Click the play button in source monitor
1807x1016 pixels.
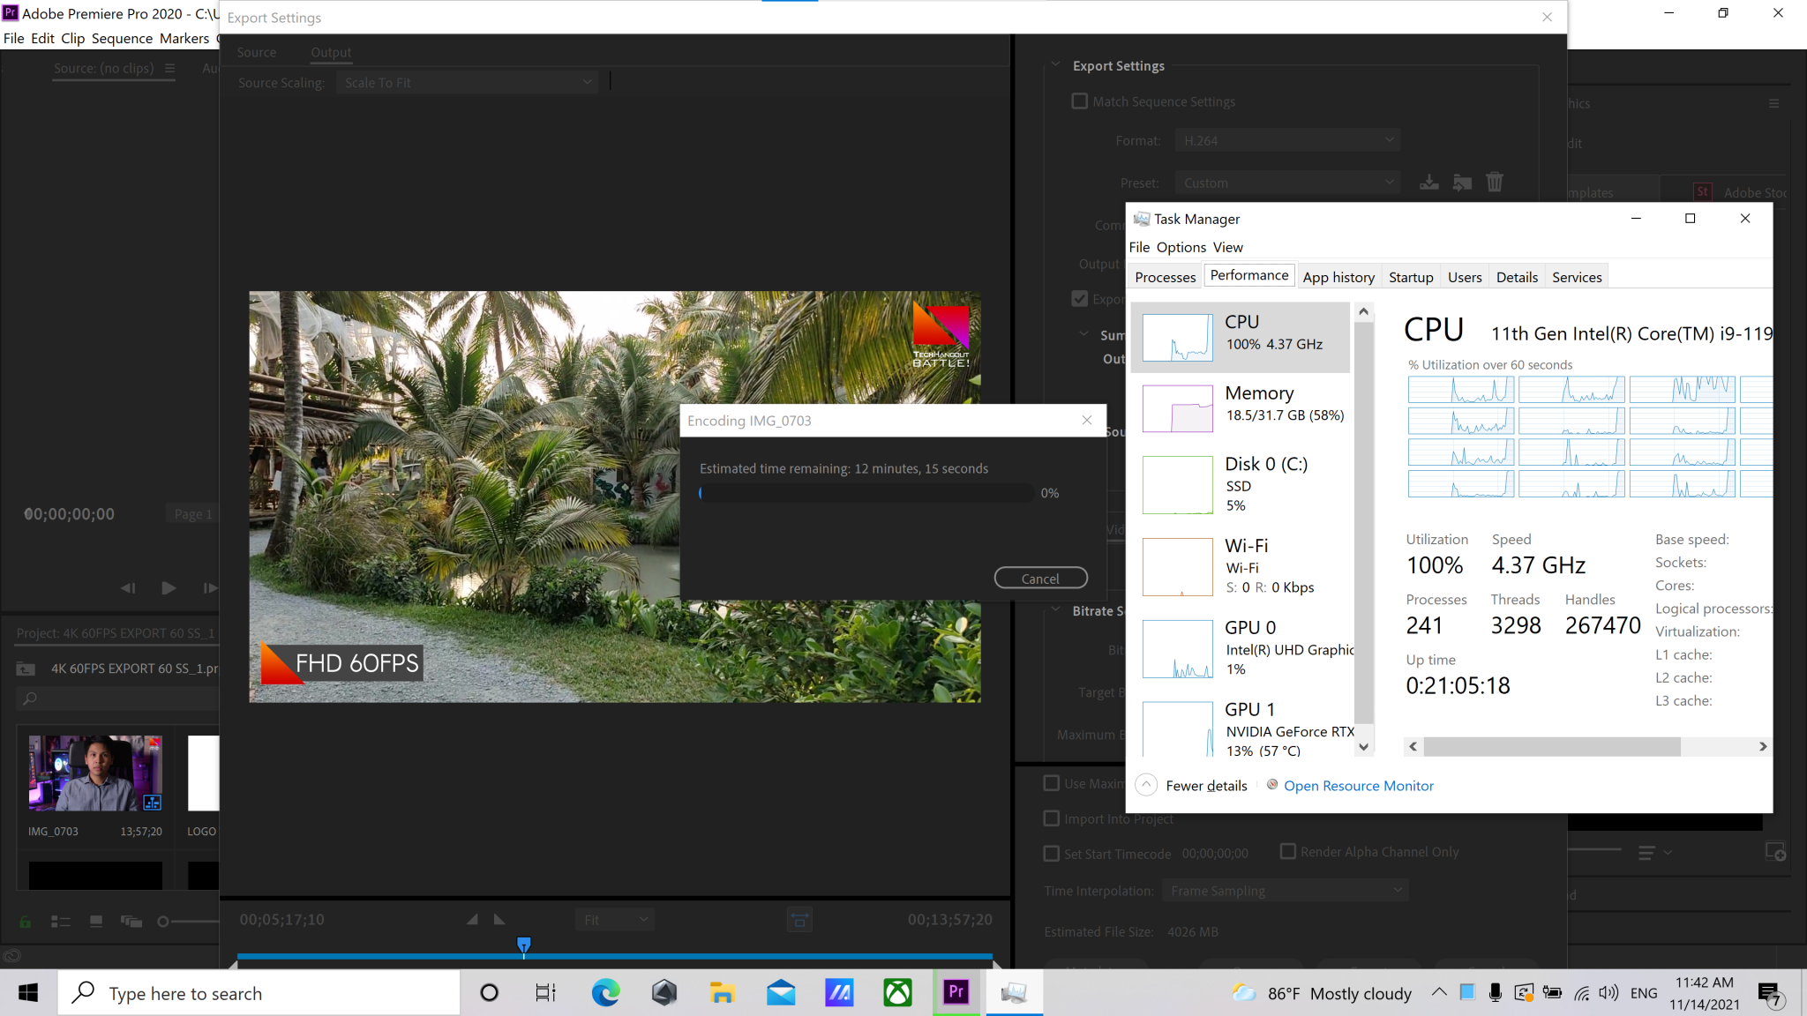pyautogui.click(x=169, y=588)
